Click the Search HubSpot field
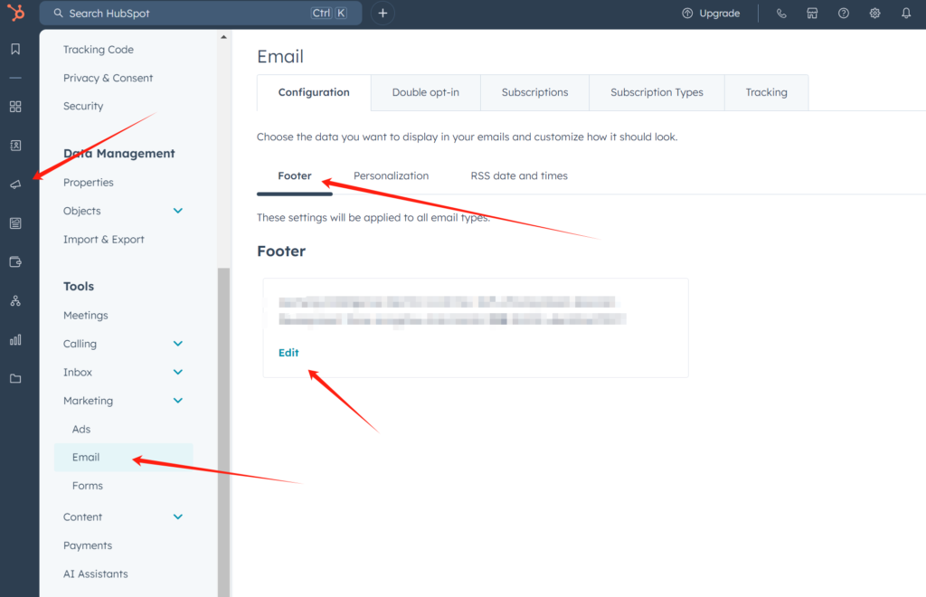 (x=181, y=14)
